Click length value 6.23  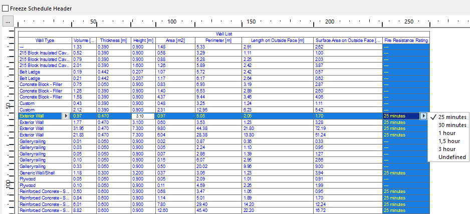pyautogui.click(x=248, y=110)
